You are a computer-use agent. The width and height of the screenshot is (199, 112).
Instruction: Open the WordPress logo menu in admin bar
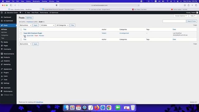pyautogui.click(x=2, y=12)
